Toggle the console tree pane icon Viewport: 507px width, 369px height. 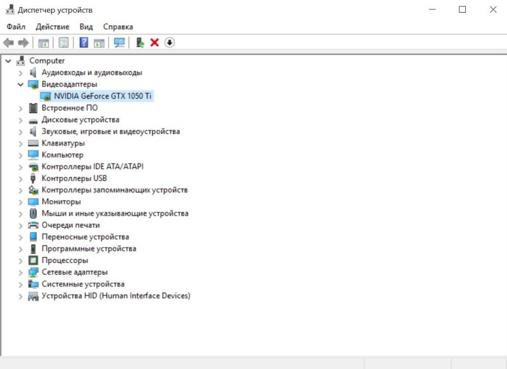(x=43, y=42)
